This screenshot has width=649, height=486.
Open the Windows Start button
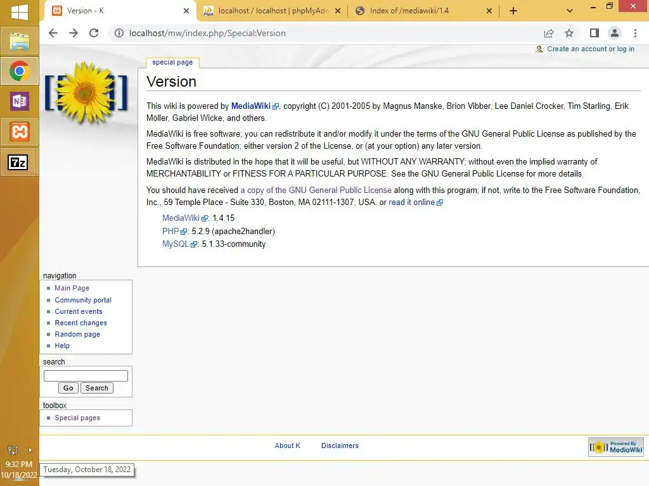[x=20, y=11]
